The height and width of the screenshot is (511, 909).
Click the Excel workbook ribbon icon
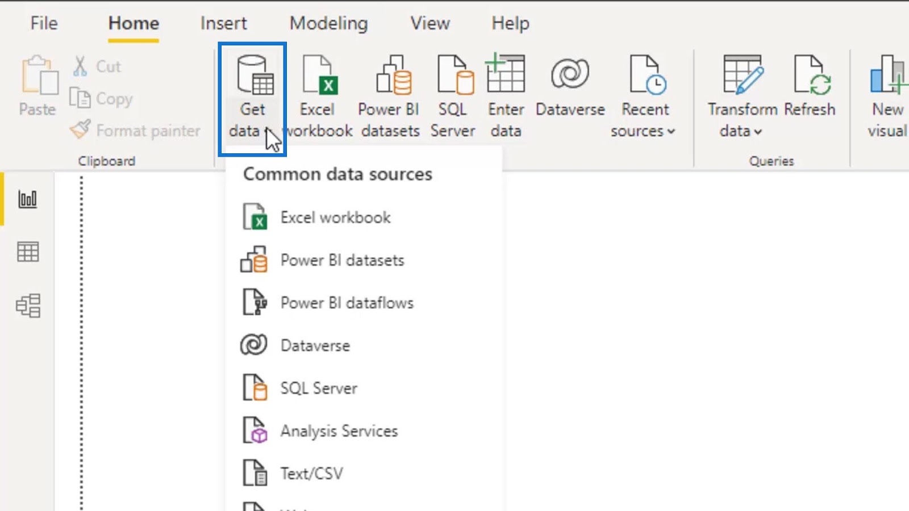tap(318, 97)
